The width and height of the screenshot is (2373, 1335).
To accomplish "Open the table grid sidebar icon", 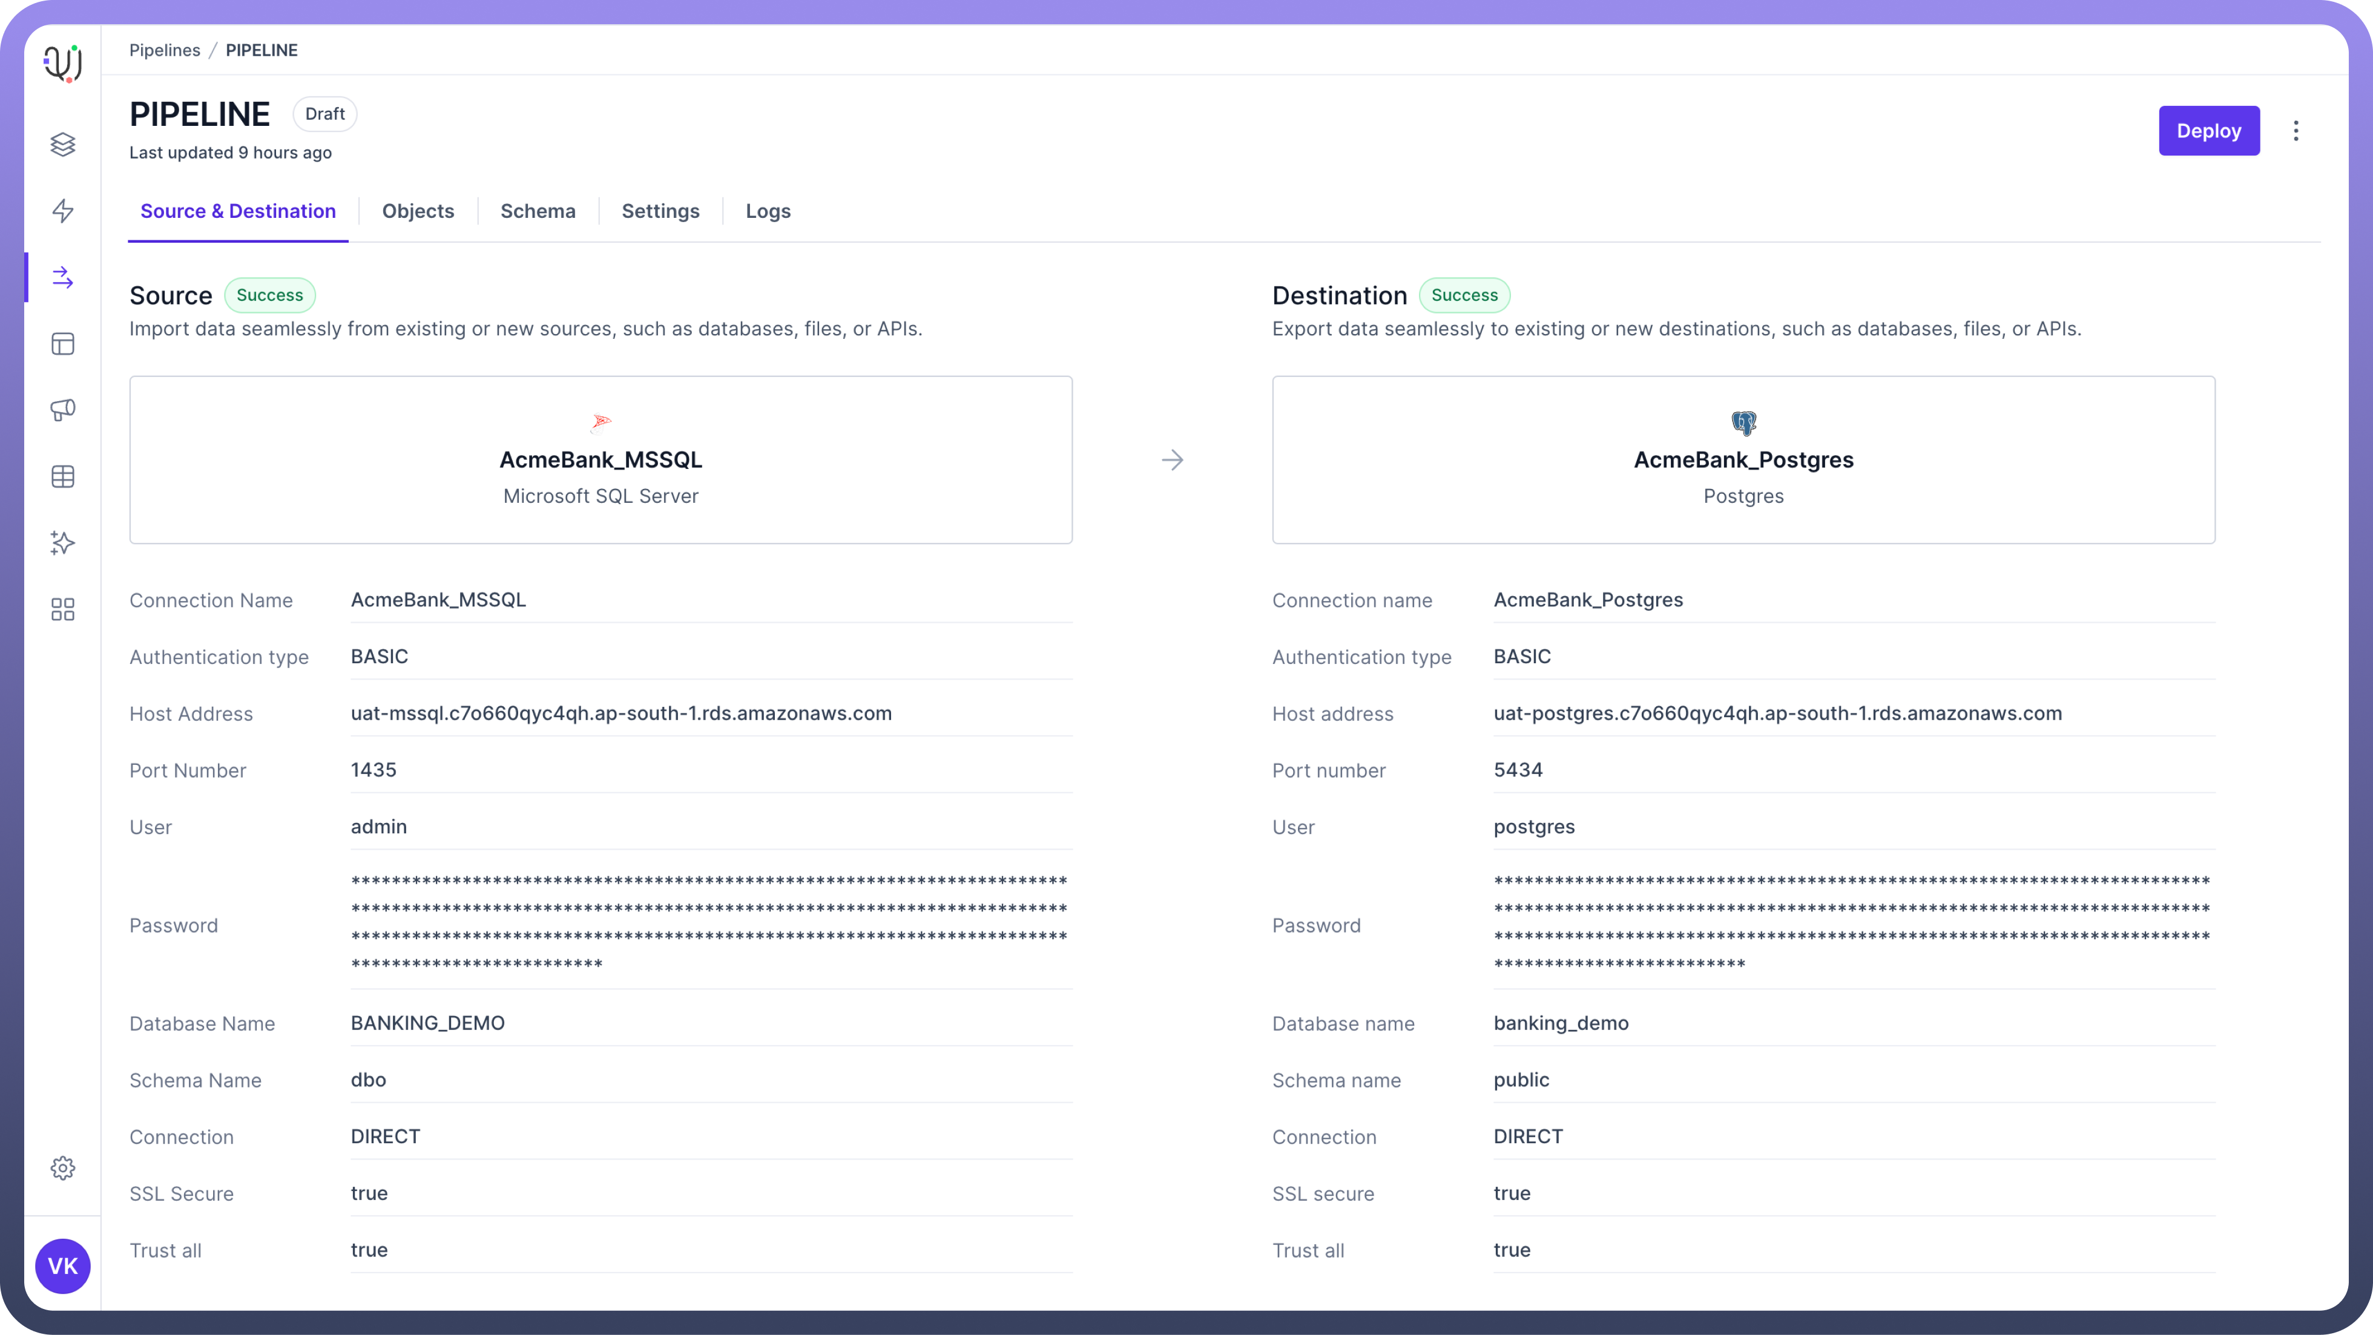I will click(x=62, y=477).
